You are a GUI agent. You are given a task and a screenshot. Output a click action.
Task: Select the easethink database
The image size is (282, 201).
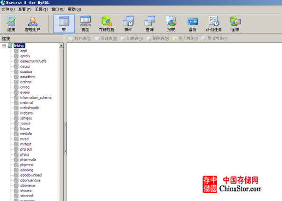(28, 77)
